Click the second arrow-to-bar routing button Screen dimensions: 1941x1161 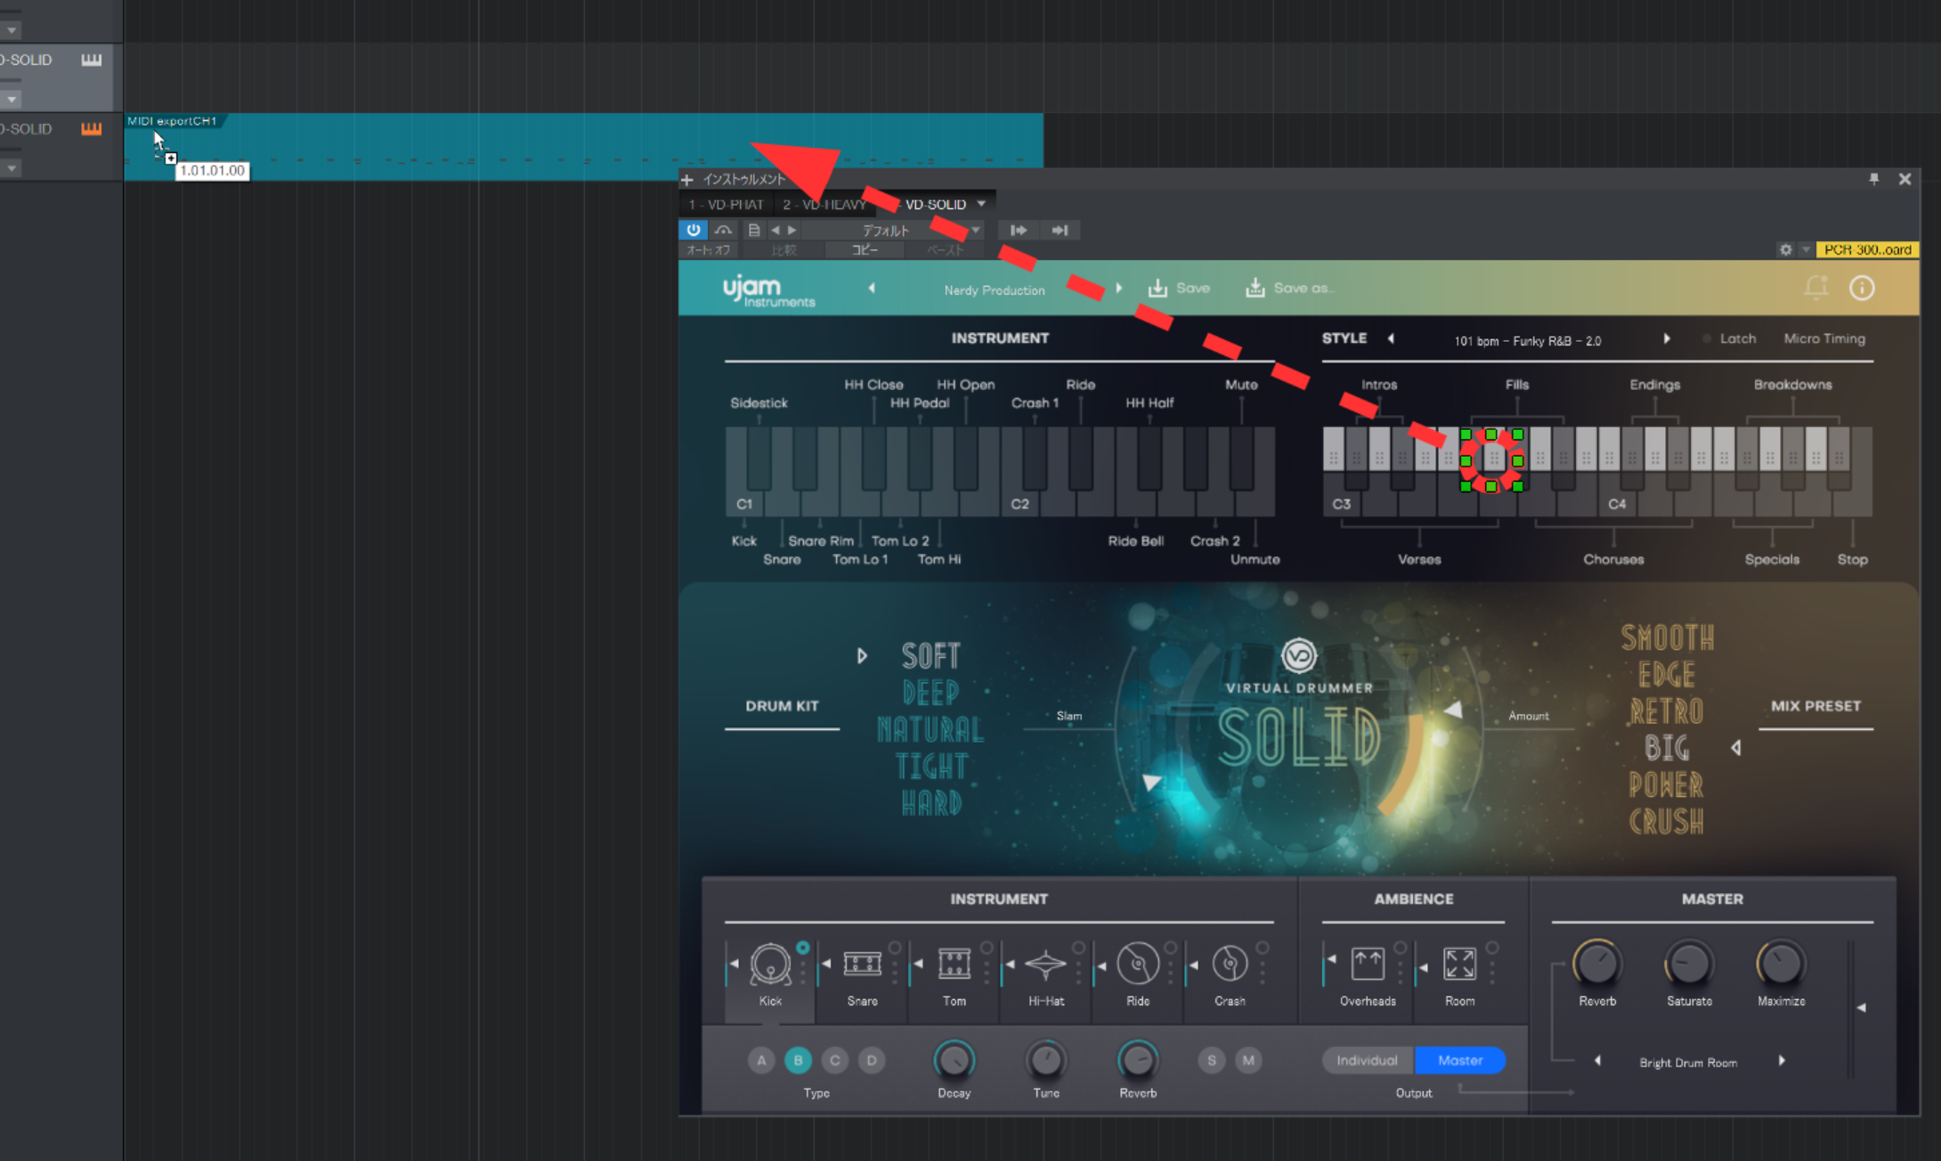(x=1060, y=231)
